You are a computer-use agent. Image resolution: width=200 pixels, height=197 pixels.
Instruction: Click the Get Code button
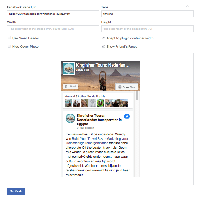coord(16,191)
